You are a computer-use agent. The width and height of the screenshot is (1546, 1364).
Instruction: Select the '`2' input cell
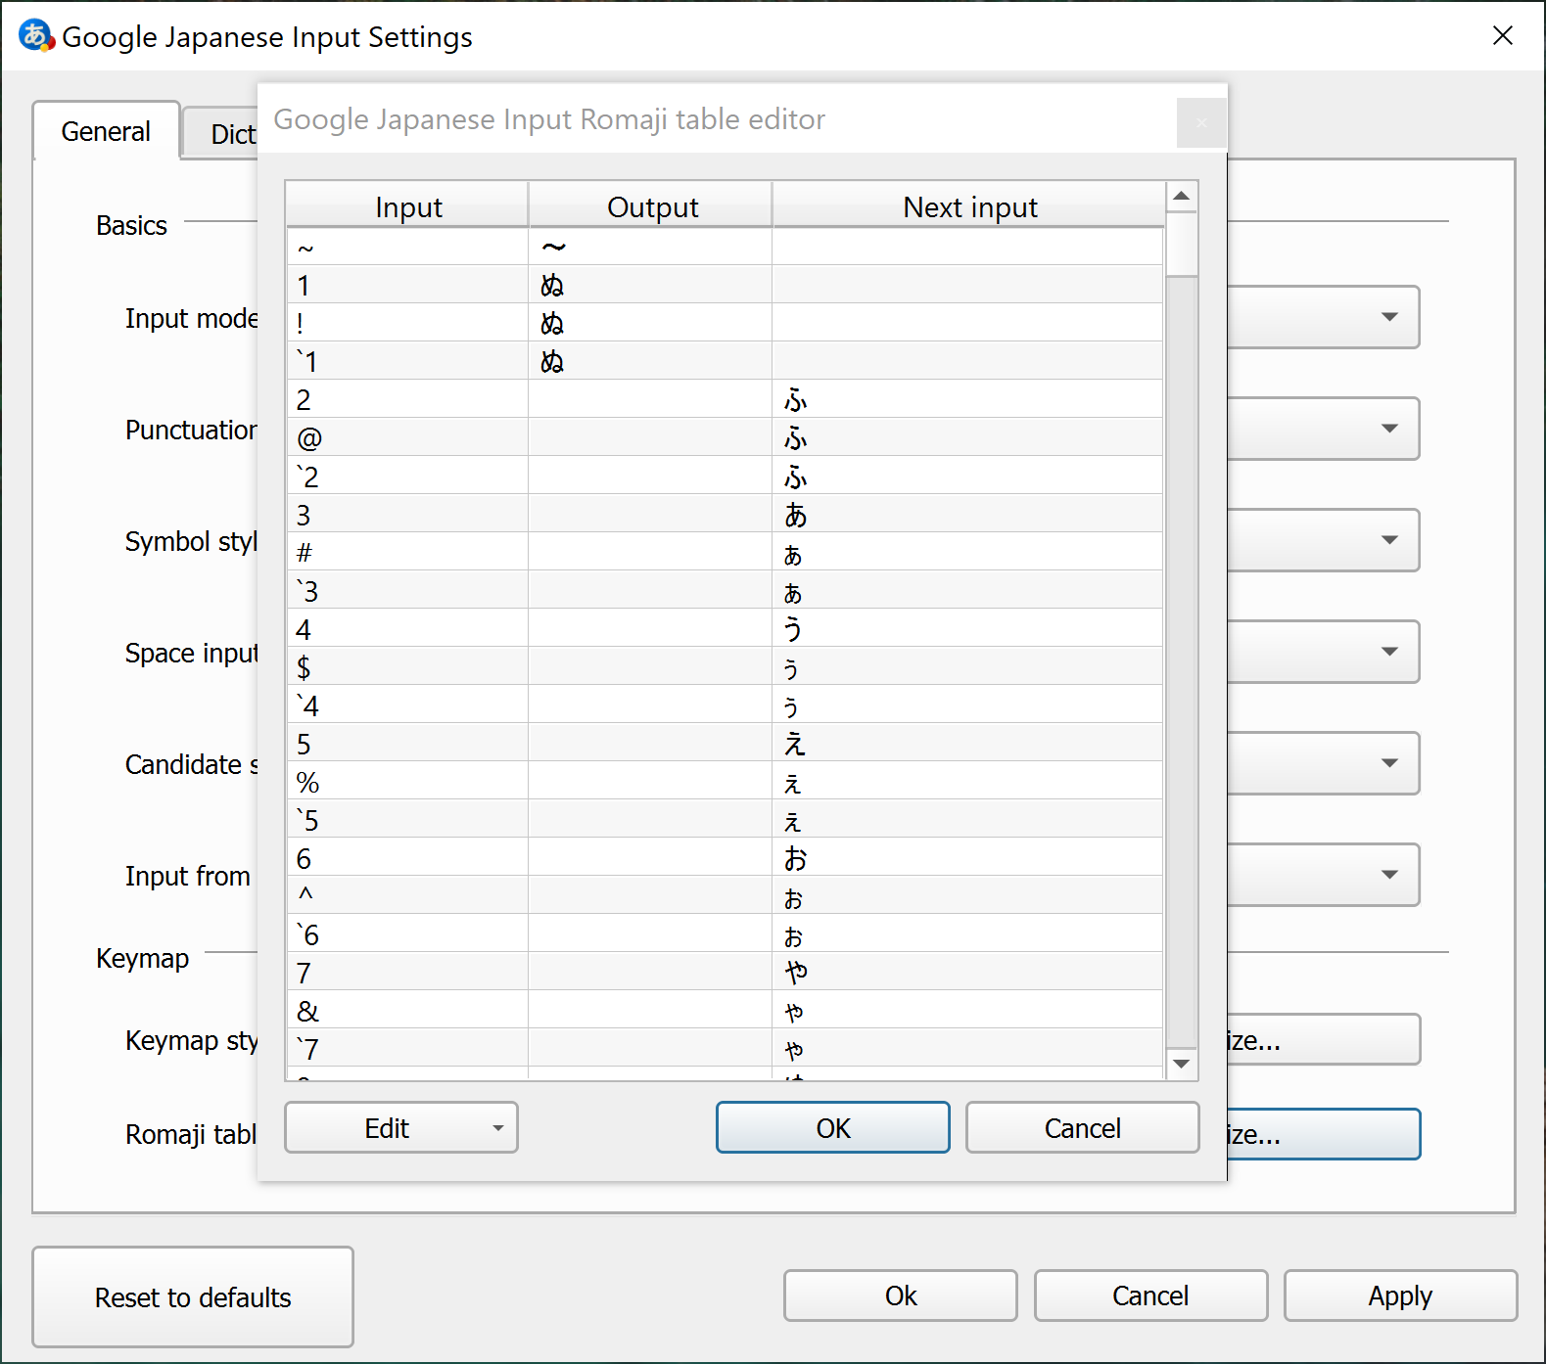(x=408, y=477)
